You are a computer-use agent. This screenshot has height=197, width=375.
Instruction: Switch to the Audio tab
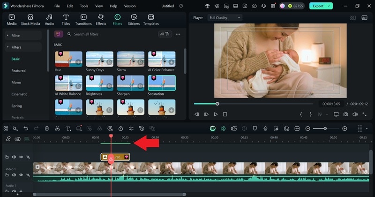point(49,20)
